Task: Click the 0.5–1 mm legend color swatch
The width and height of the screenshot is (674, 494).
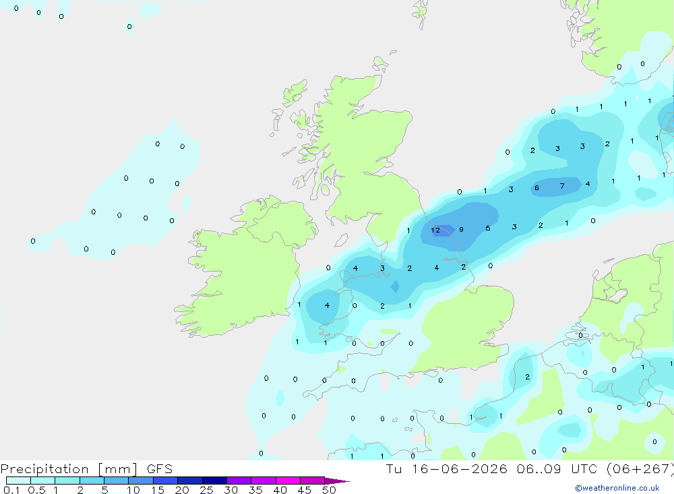Action: click(43, 481)
